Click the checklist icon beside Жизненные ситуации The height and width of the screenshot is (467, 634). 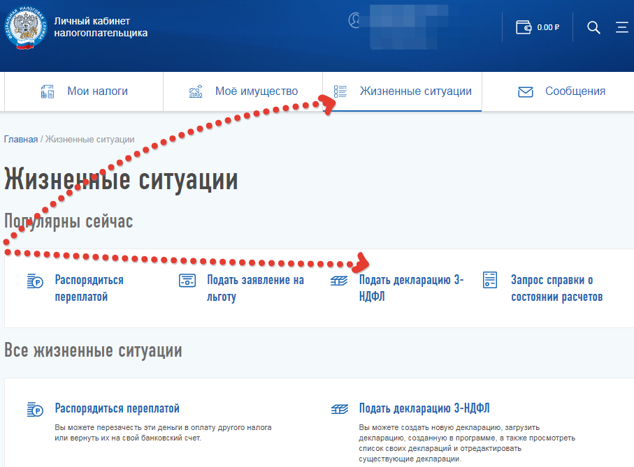click(340, 91)
